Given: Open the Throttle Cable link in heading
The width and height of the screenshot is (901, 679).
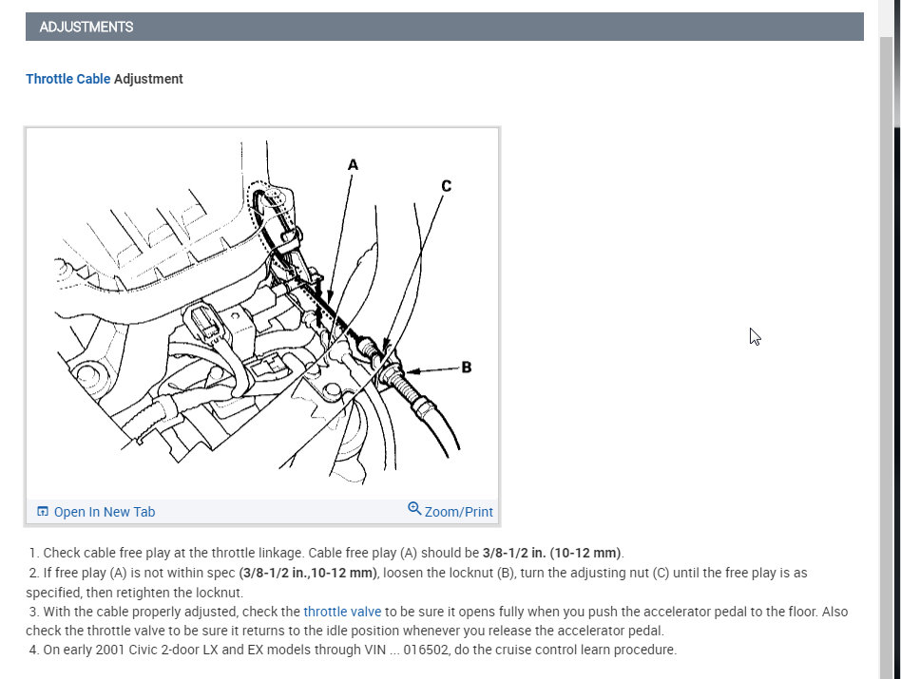Looking at the screenshot, I should coord(67,79).
